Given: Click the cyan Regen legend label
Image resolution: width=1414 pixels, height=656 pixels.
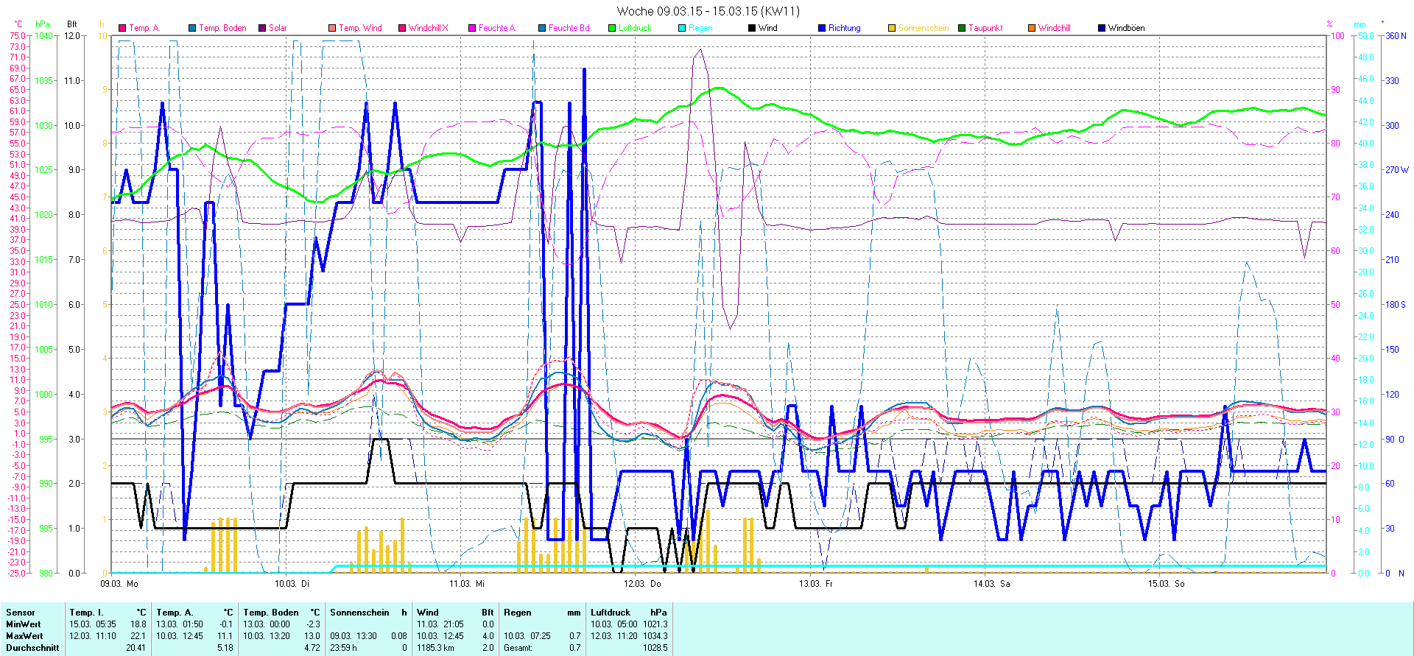Looking at the screenshot, I should coord(700,28).
